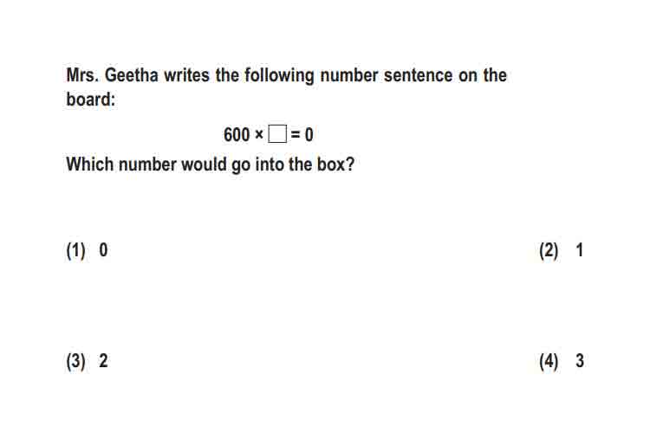
Task: Click the result 0 after the equals sign
Action: click(x=309, y=135)
